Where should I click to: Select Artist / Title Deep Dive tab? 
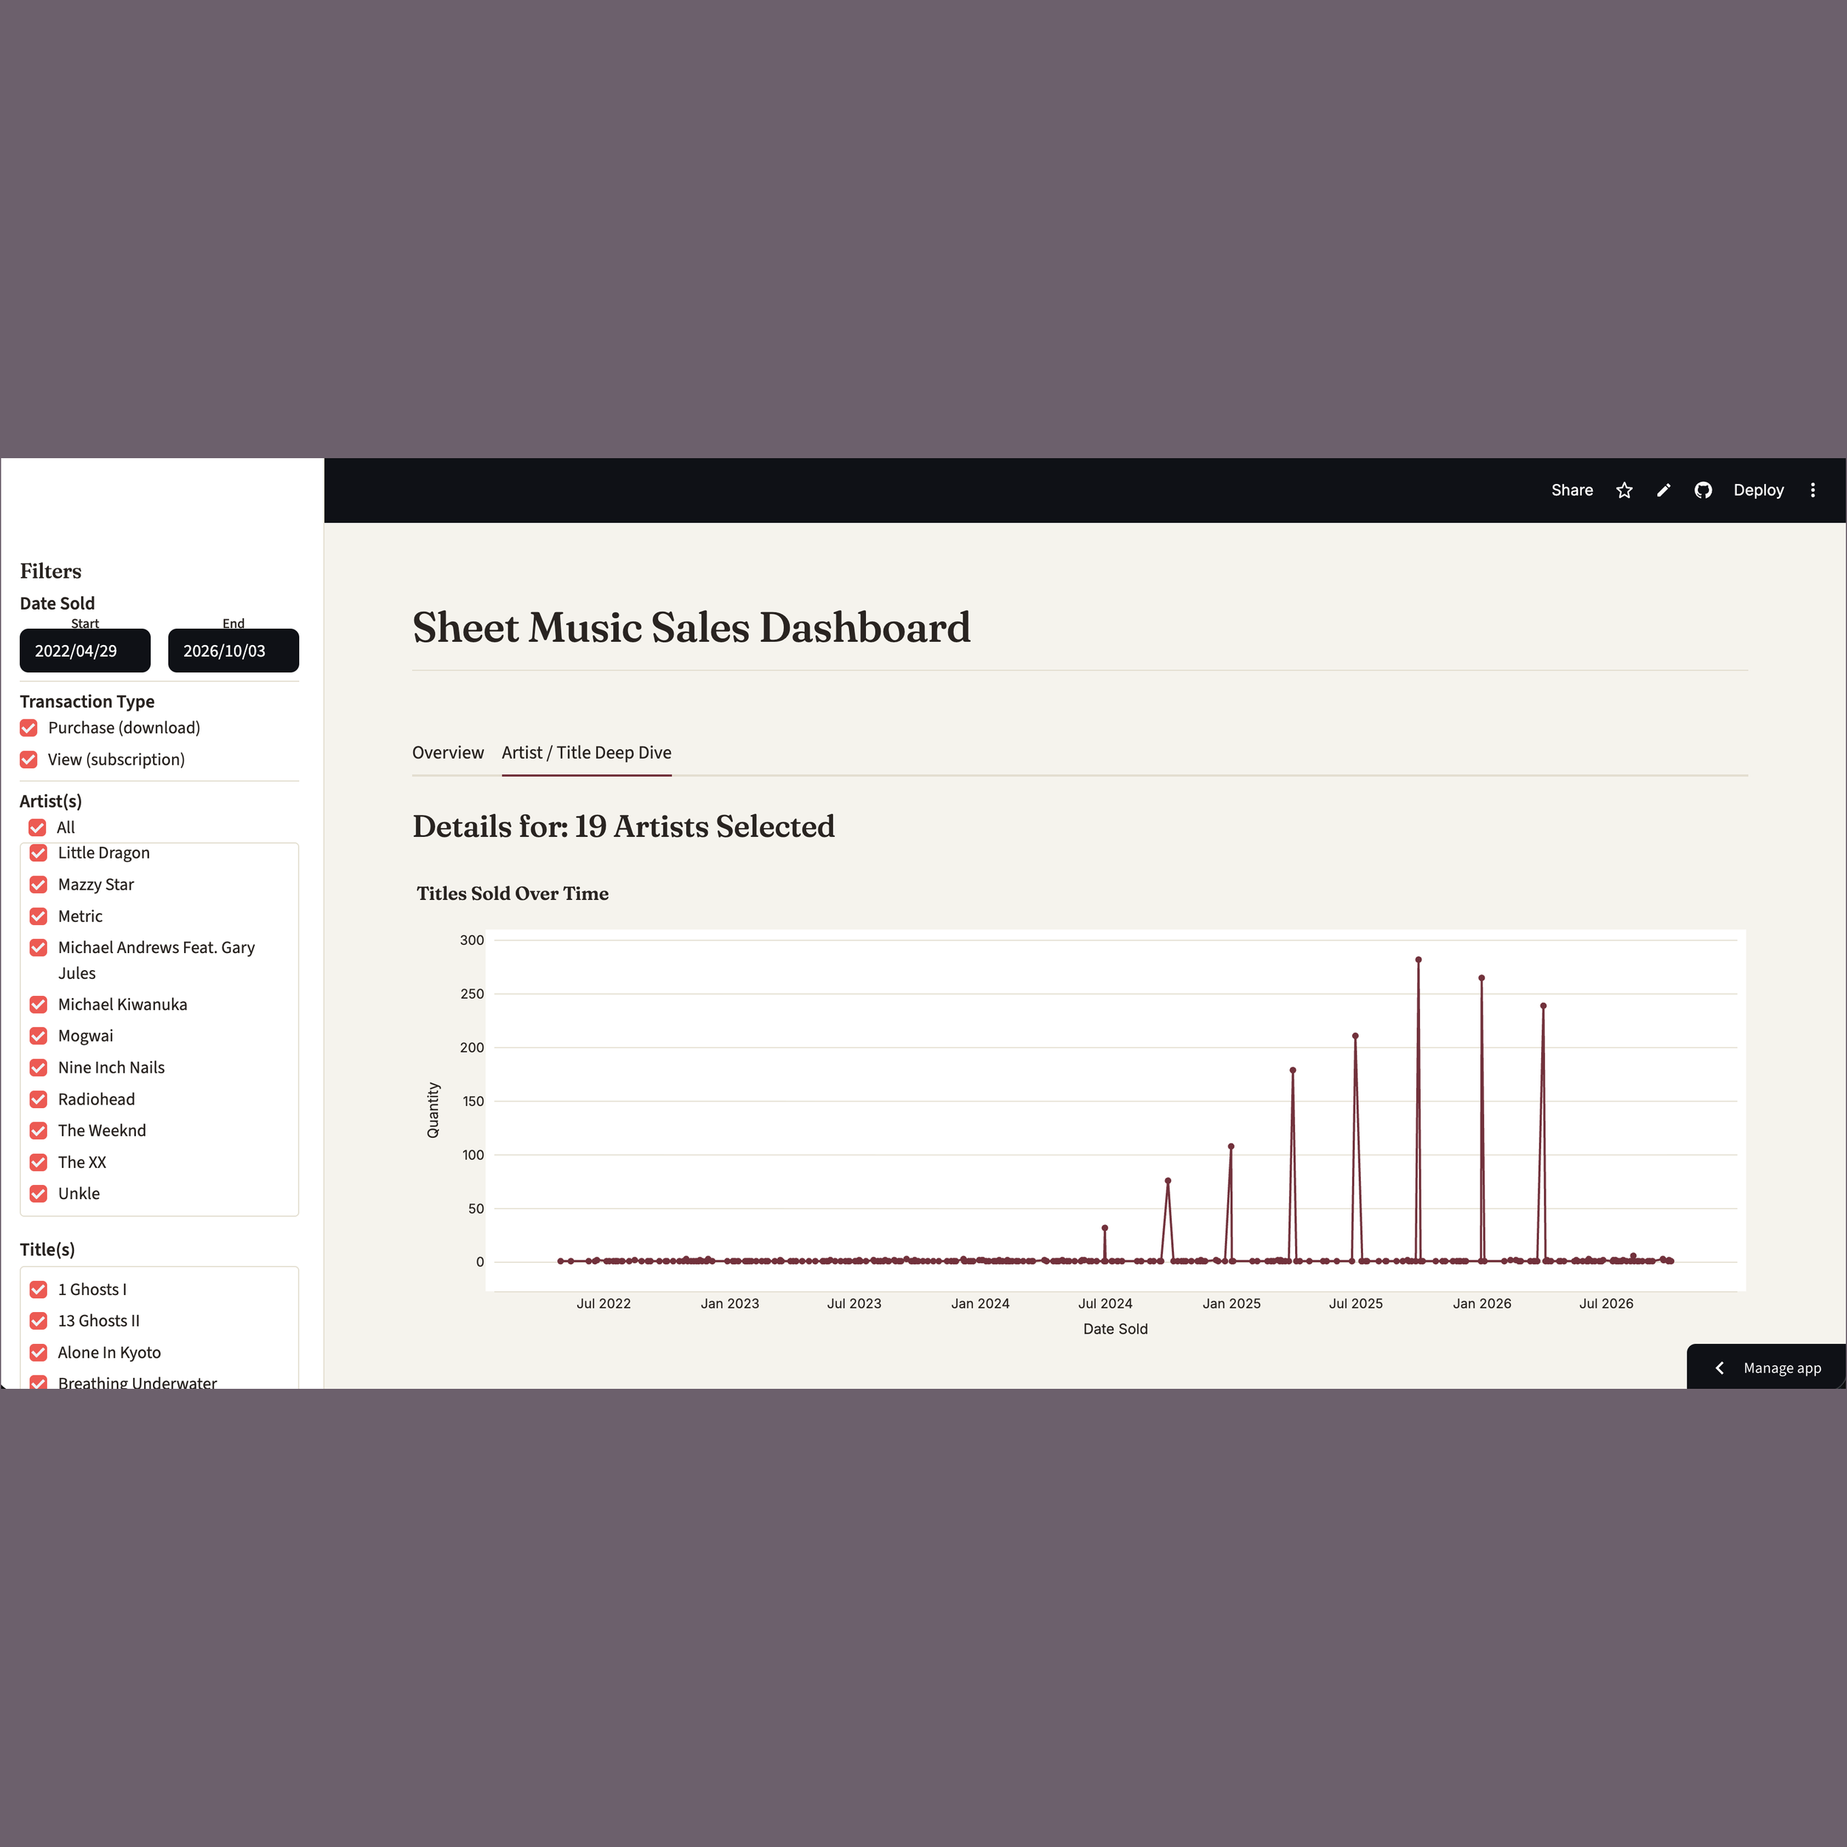586,752
